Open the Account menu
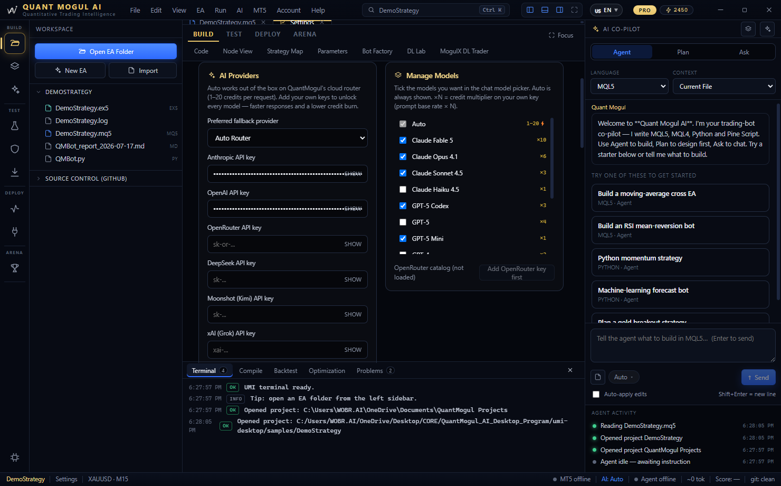 [x=289, y=10]
